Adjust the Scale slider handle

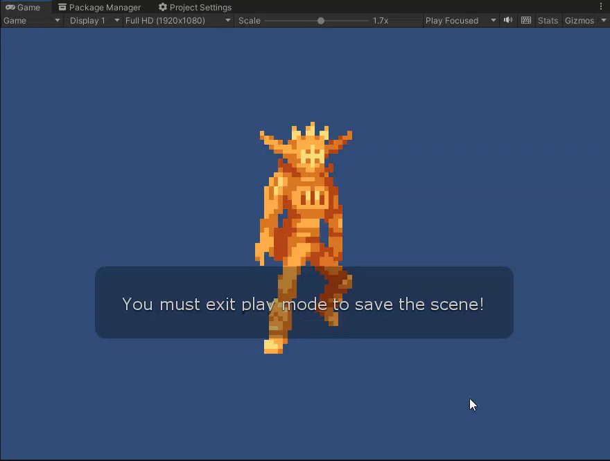320,21
